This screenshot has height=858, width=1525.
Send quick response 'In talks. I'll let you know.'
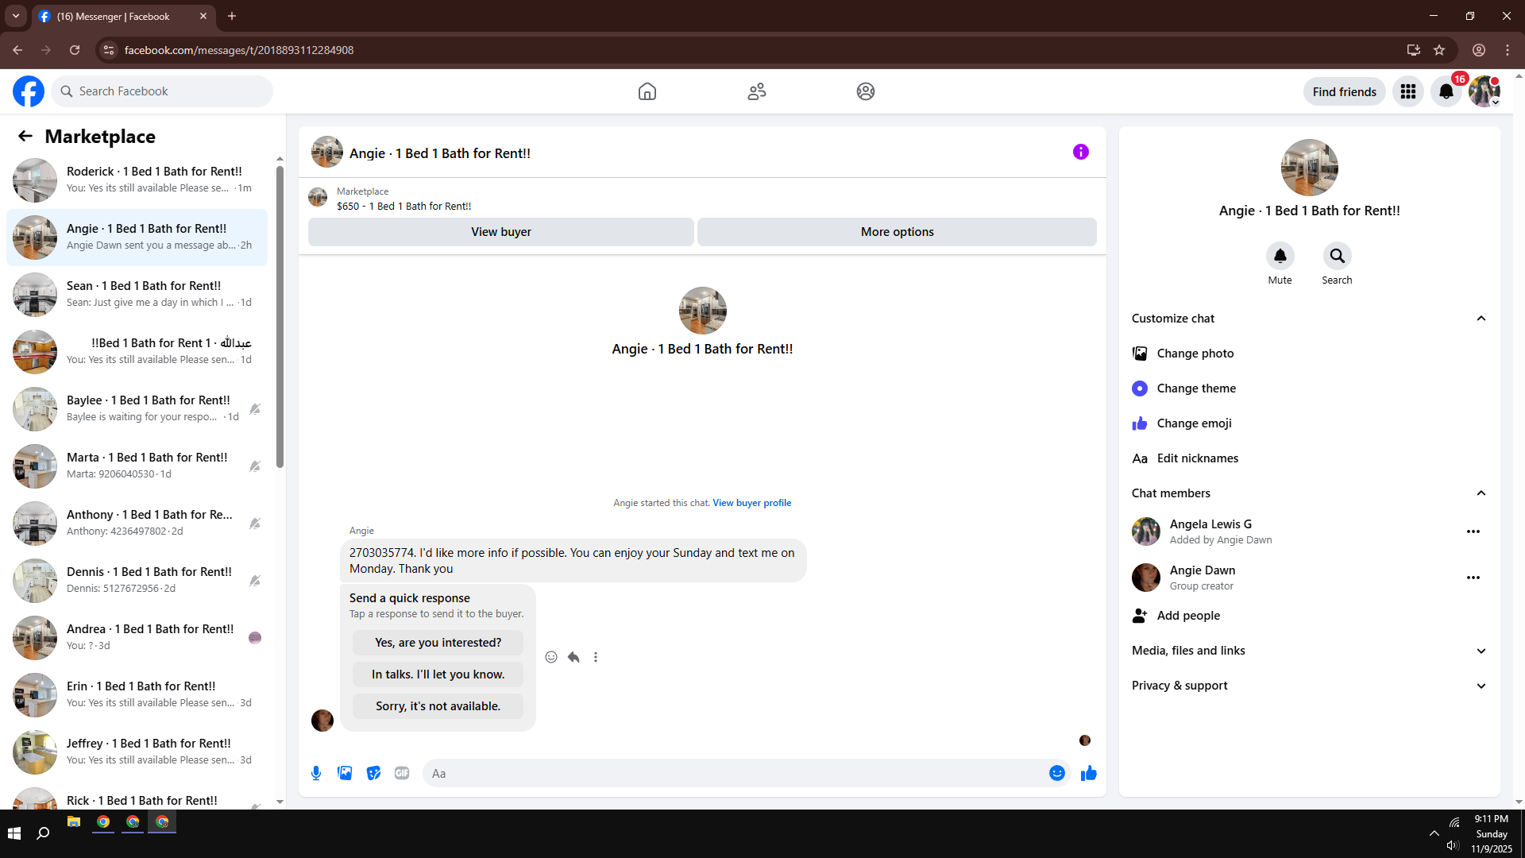pos(438,674)
